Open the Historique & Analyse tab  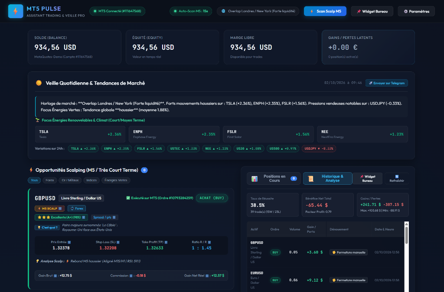pyautogui.click(x=328, y=179)
